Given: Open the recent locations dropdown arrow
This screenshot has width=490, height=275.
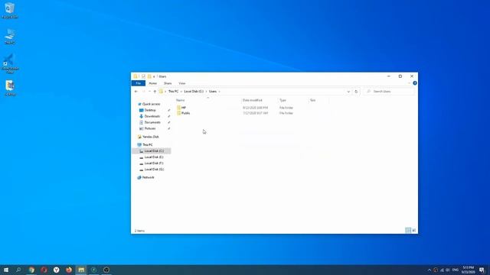Looking at the screenshot, I should click(x=149, y=92).
